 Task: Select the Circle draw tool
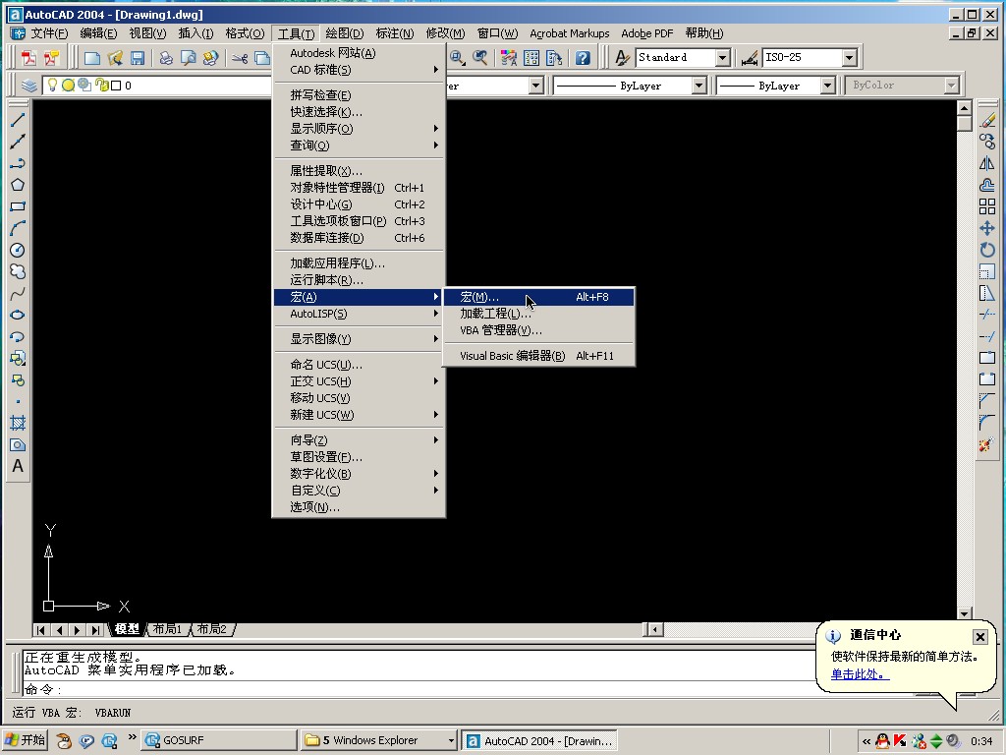point(18,250)
